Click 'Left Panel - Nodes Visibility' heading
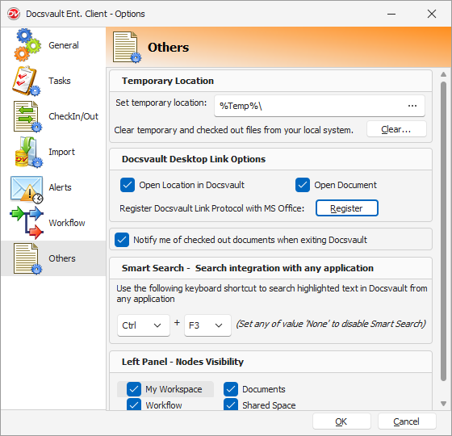 point(182,362)
